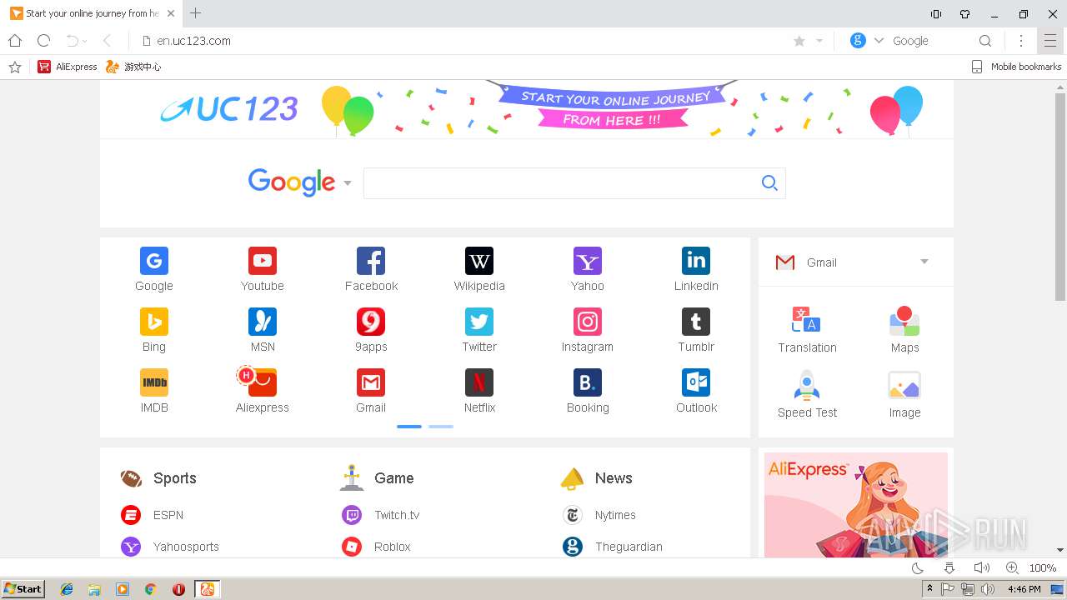The width and height of the screenshot is (1067, 600).
Task: Launch the Speed Test tool
Action: click(x=807, y=394)
